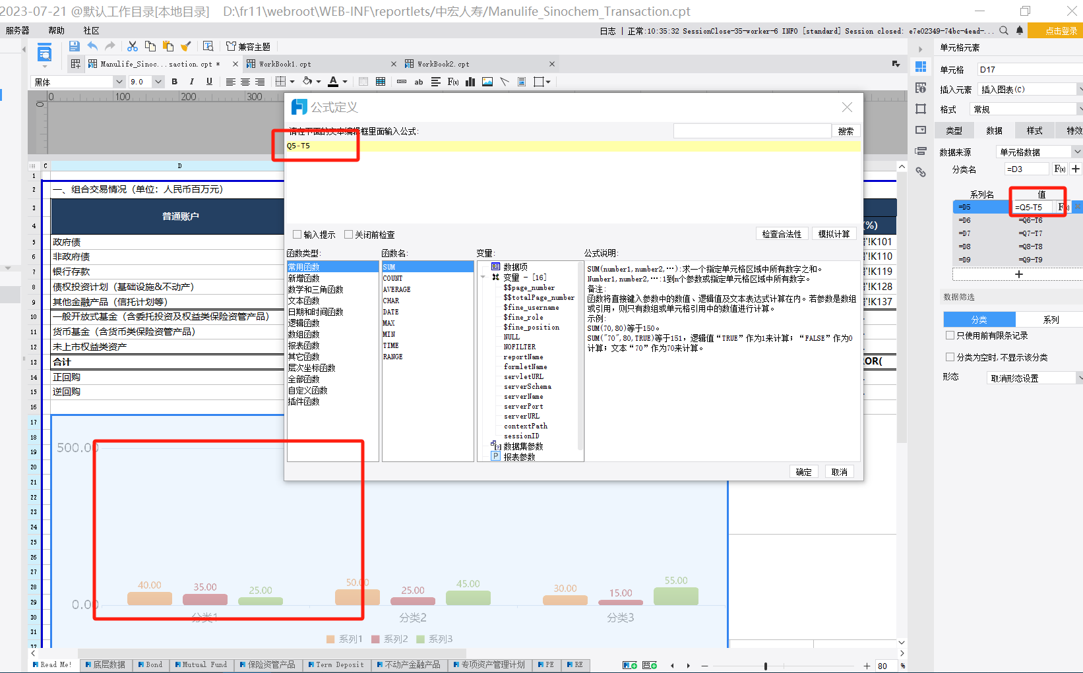
Task: Collapse the 变量 tree node
Action: click(x=483, y=278)
